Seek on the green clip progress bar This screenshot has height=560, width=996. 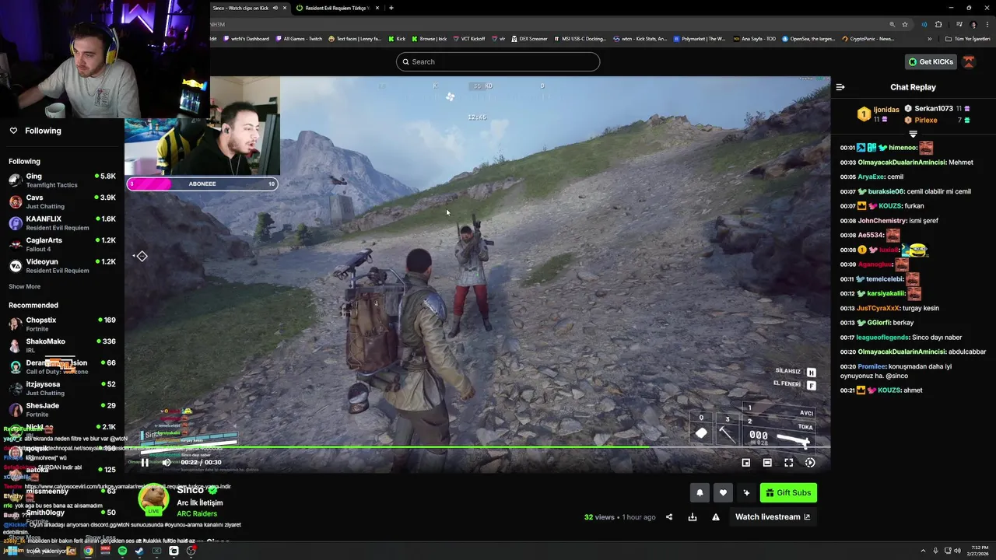(x=478, y=447)
